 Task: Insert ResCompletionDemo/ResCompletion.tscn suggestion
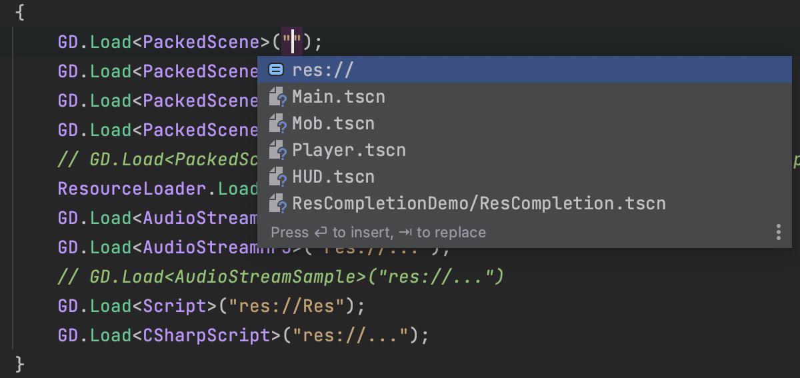(479, 203)
